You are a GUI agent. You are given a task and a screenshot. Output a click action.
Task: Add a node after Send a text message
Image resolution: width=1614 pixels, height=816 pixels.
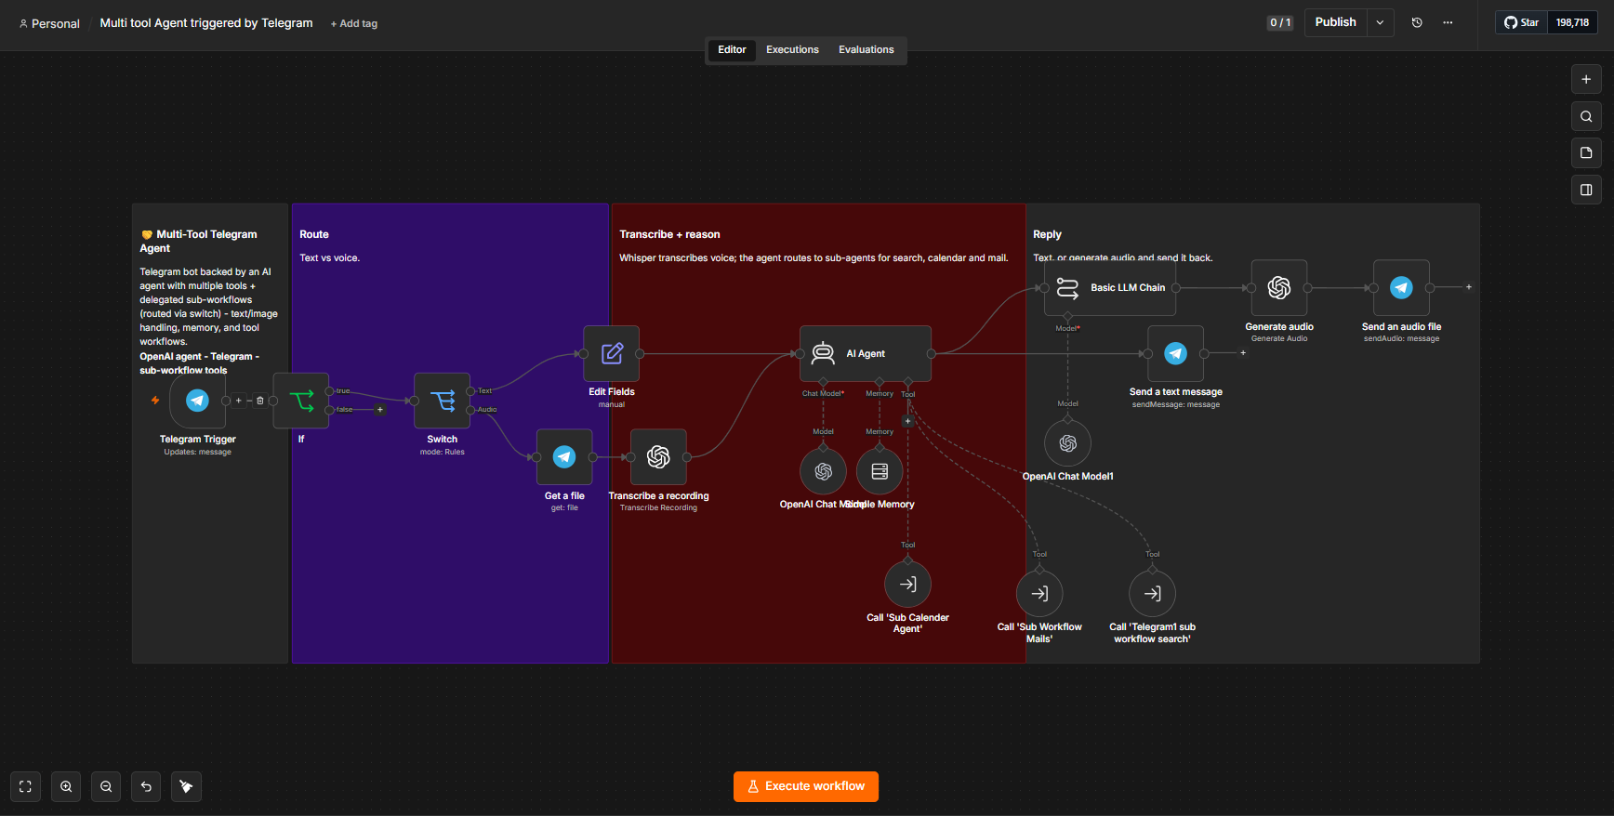point(1243,353)
